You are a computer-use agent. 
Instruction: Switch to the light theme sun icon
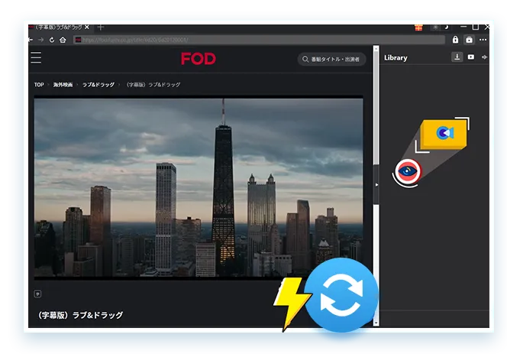[x=435, y=28]
